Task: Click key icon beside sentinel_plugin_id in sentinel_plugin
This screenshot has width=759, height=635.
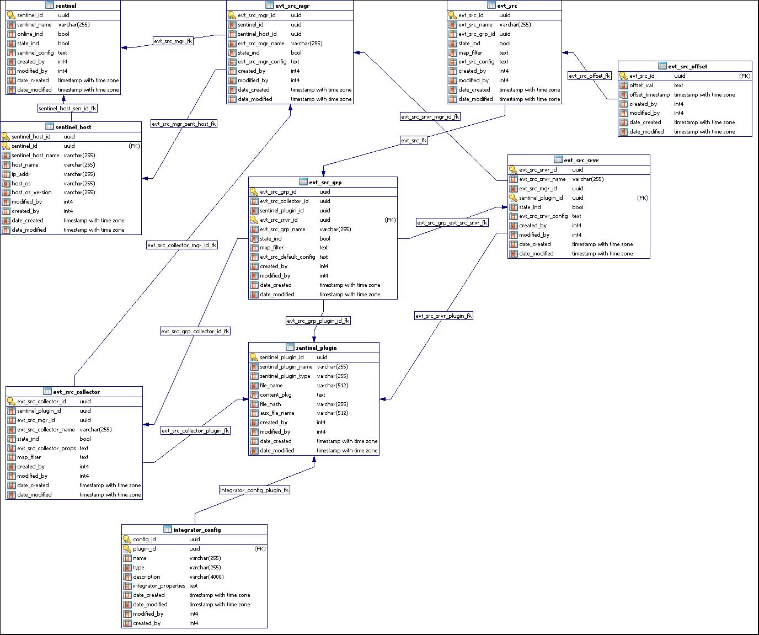Action: click(x=254, y=357)
